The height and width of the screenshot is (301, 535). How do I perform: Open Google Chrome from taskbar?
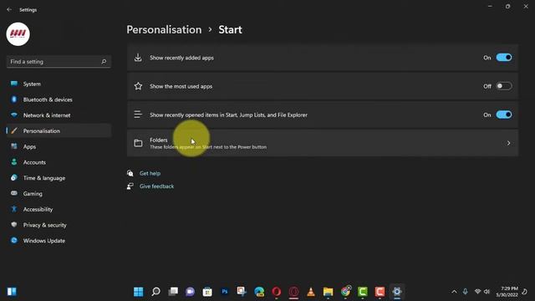[345, 292]
